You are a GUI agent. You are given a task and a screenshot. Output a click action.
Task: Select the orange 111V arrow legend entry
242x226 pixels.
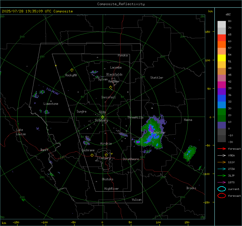click(x=222, y=162)
